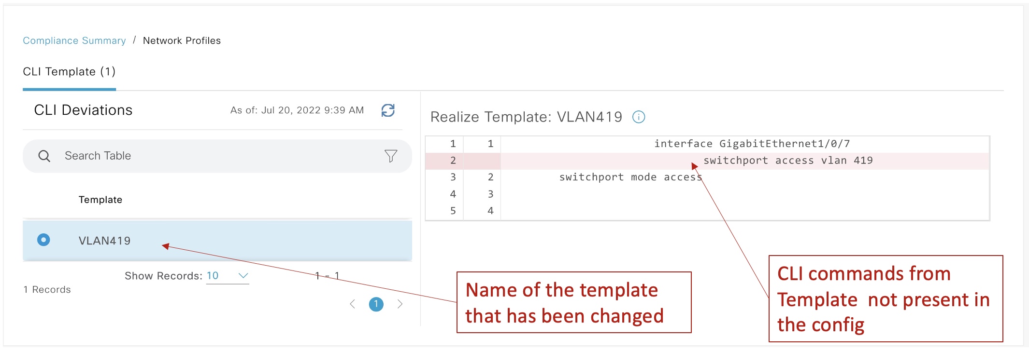Click the magnifying glass search icon
The height and width of the screenshot is (351, 1029).
tap(44, 156)
